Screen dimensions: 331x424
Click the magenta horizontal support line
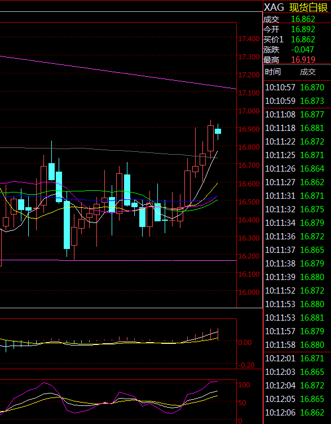pos(118,260)
